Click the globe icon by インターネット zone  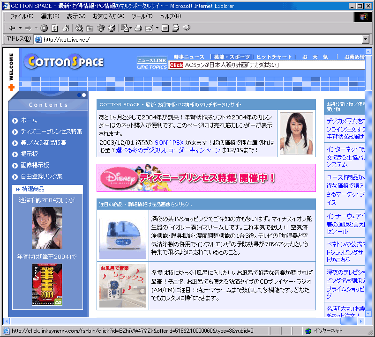point(308,331)
